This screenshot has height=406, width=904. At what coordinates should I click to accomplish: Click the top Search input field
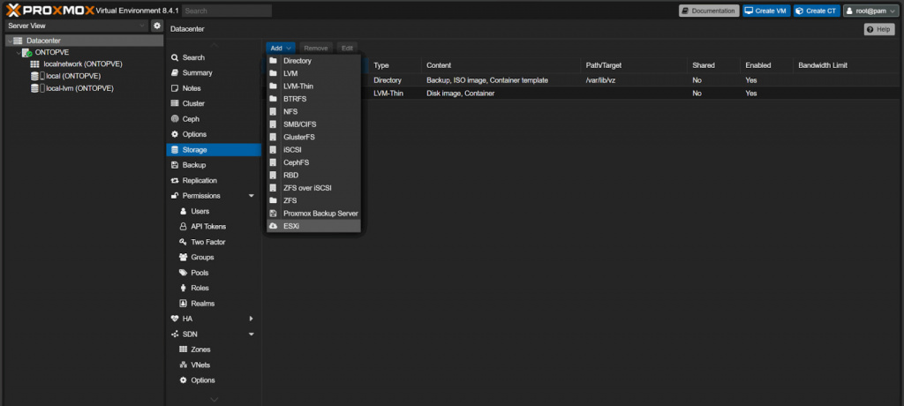coord(228,11)
